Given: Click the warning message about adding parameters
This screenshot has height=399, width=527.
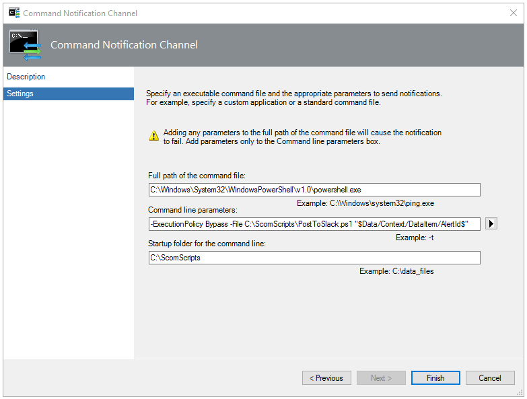Looking at the screenshot, I should 302,137.
